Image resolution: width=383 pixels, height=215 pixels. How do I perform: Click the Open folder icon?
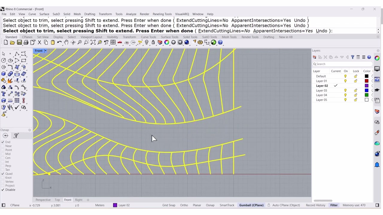pos(12,42)
